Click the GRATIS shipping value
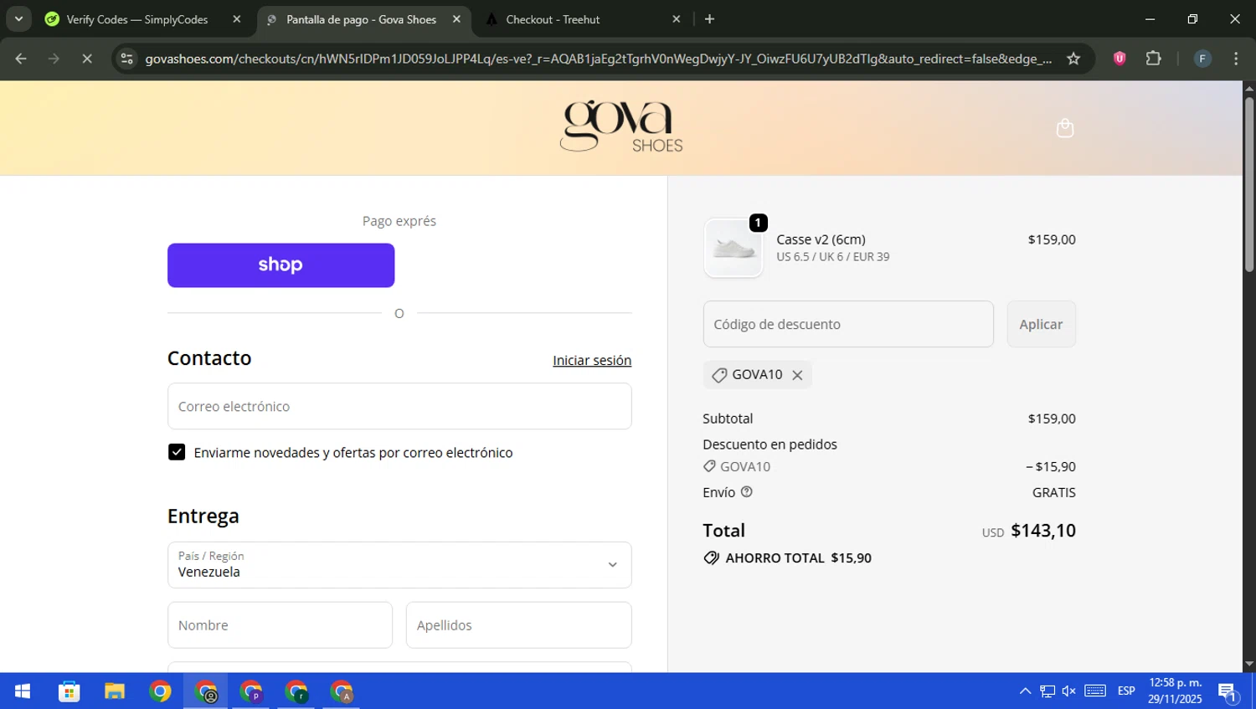Image resolution: width=1256 pixels, height=709 pixels. coord(1053,492)
